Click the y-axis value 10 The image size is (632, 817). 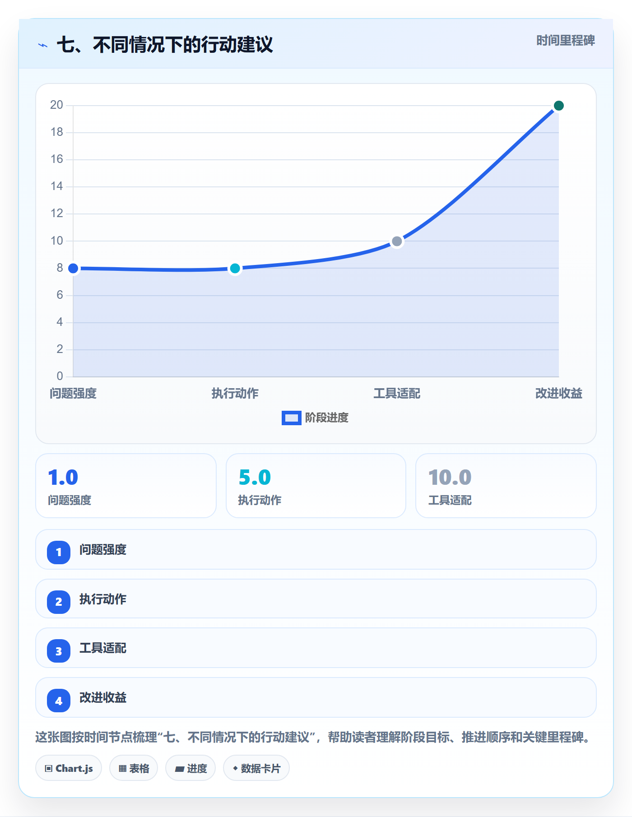(x=56, y=241)
